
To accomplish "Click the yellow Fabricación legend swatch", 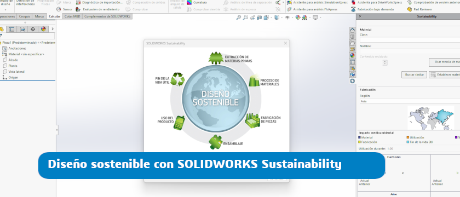I will (360, 142).
